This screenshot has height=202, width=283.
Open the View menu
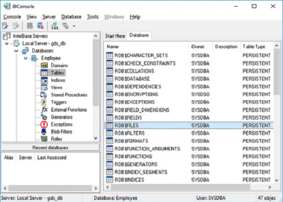click(x=32, y=17)
